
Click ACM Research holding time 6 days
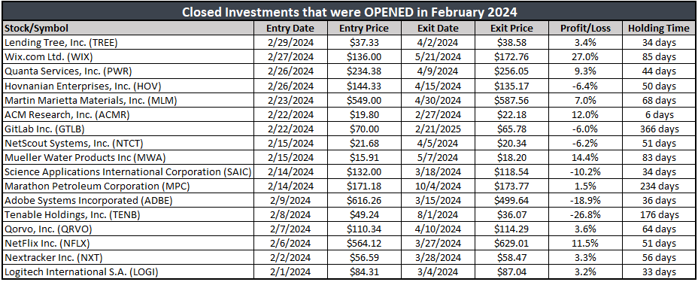coord(658,114)
